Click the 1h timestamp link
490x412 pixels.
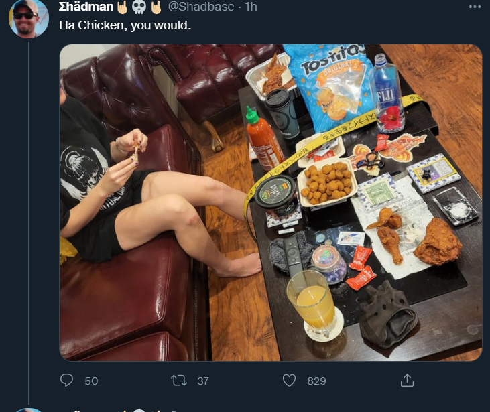coord(251,7)
